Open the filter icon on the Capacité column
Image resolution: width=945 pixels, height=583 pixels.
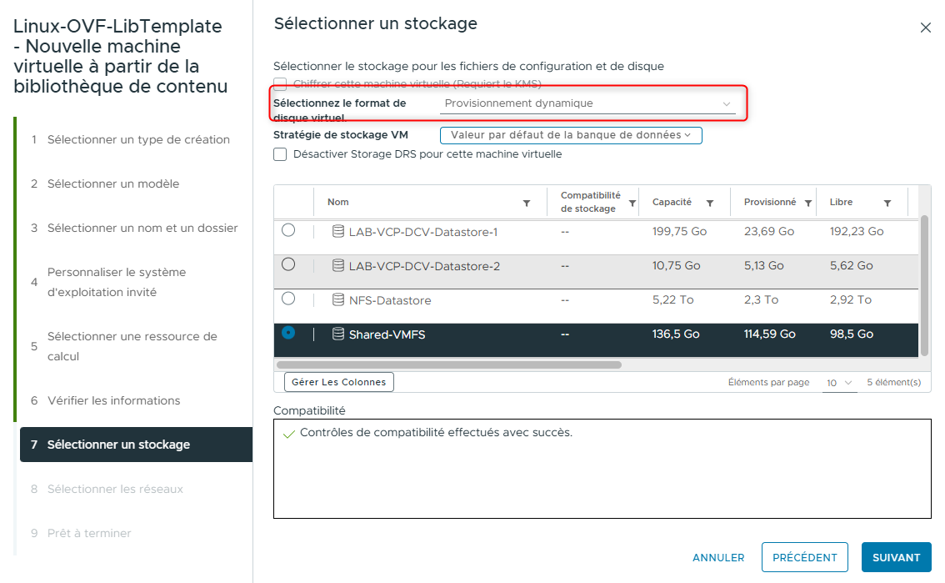[x=710, y=202]
